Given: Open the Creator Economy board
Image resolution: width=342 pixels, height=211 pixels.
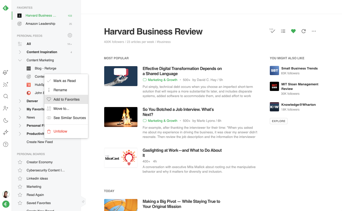Looking at the screenshot, I should point(40,162).
